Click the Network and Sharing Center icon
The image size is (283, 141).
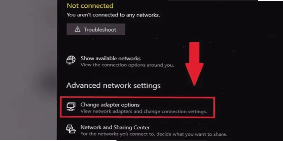(x=71, y=129)
